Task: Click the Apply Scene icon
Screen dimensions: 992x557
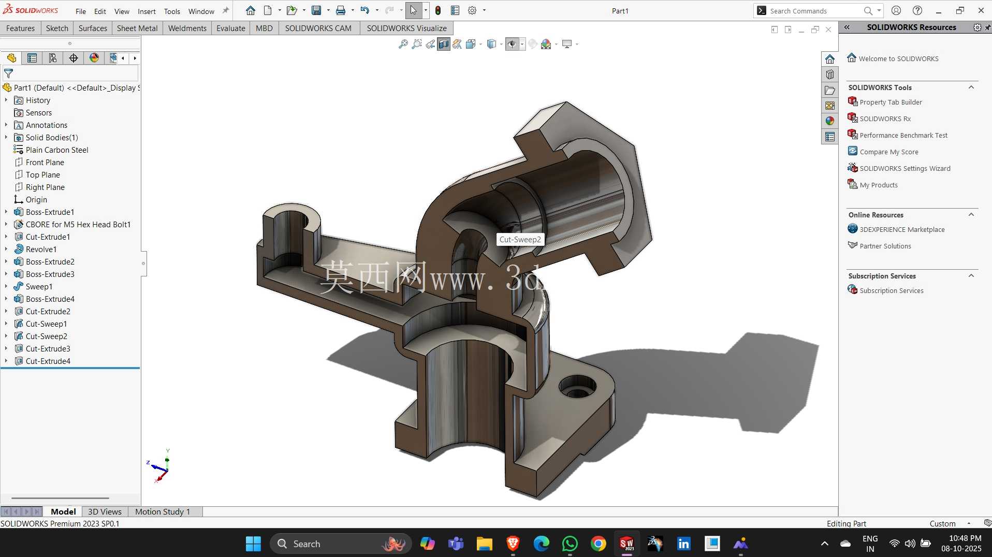Action: click(546, 45)
